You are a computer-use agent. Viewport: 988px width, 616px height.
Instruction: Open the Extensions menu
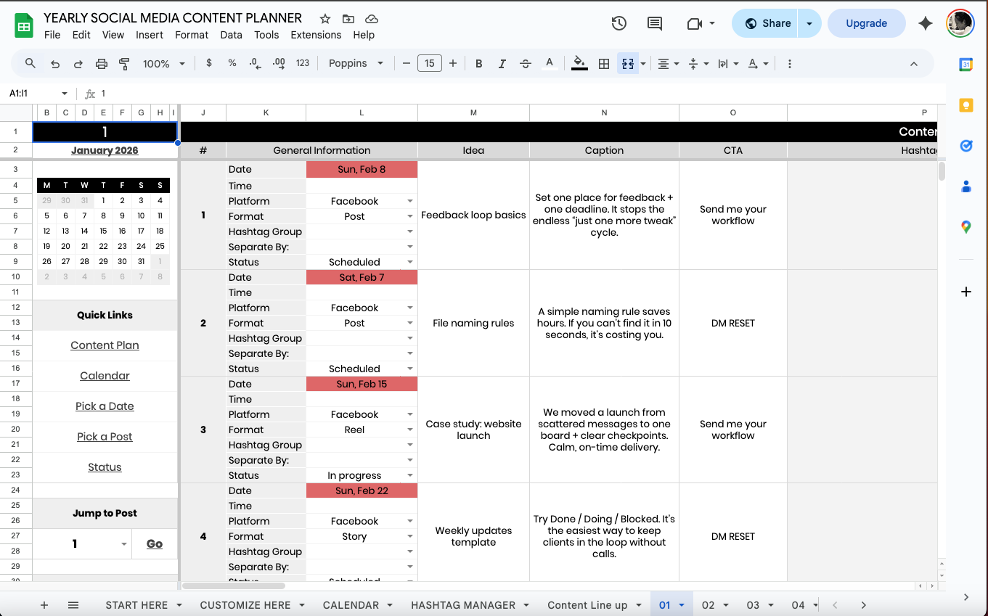click(x=315, y=34)
